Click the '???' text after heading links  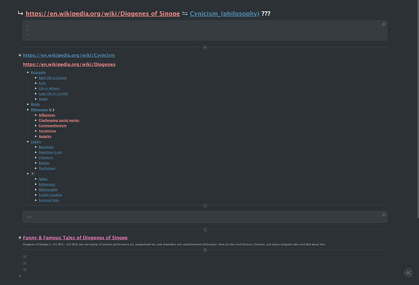266,13
